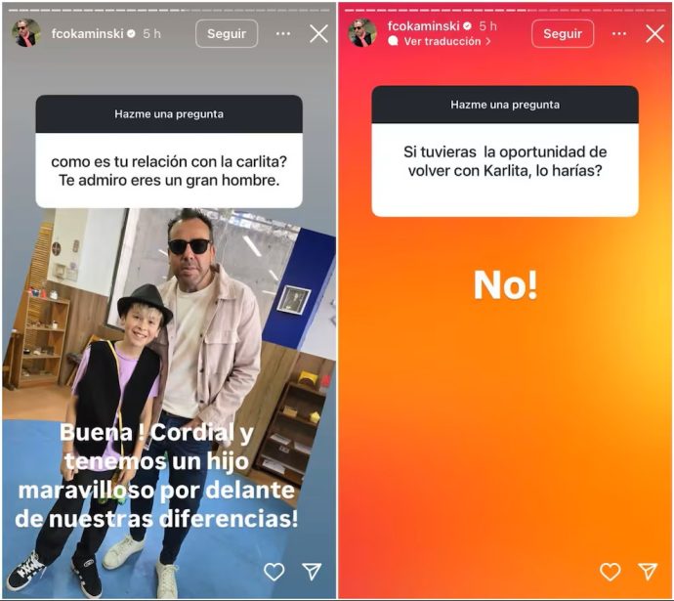Select the question sticker about Karlita
The width and height of the screenshot is (674, 601).
pyautogui.click(x=505, y=151)
